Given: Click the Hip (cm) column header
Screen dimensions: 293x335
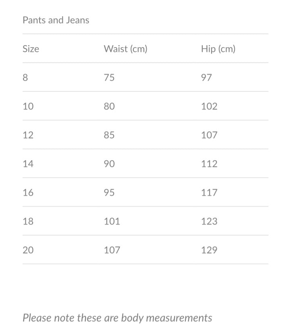Looking at the screenshot, I should click(x=218, y=49).
